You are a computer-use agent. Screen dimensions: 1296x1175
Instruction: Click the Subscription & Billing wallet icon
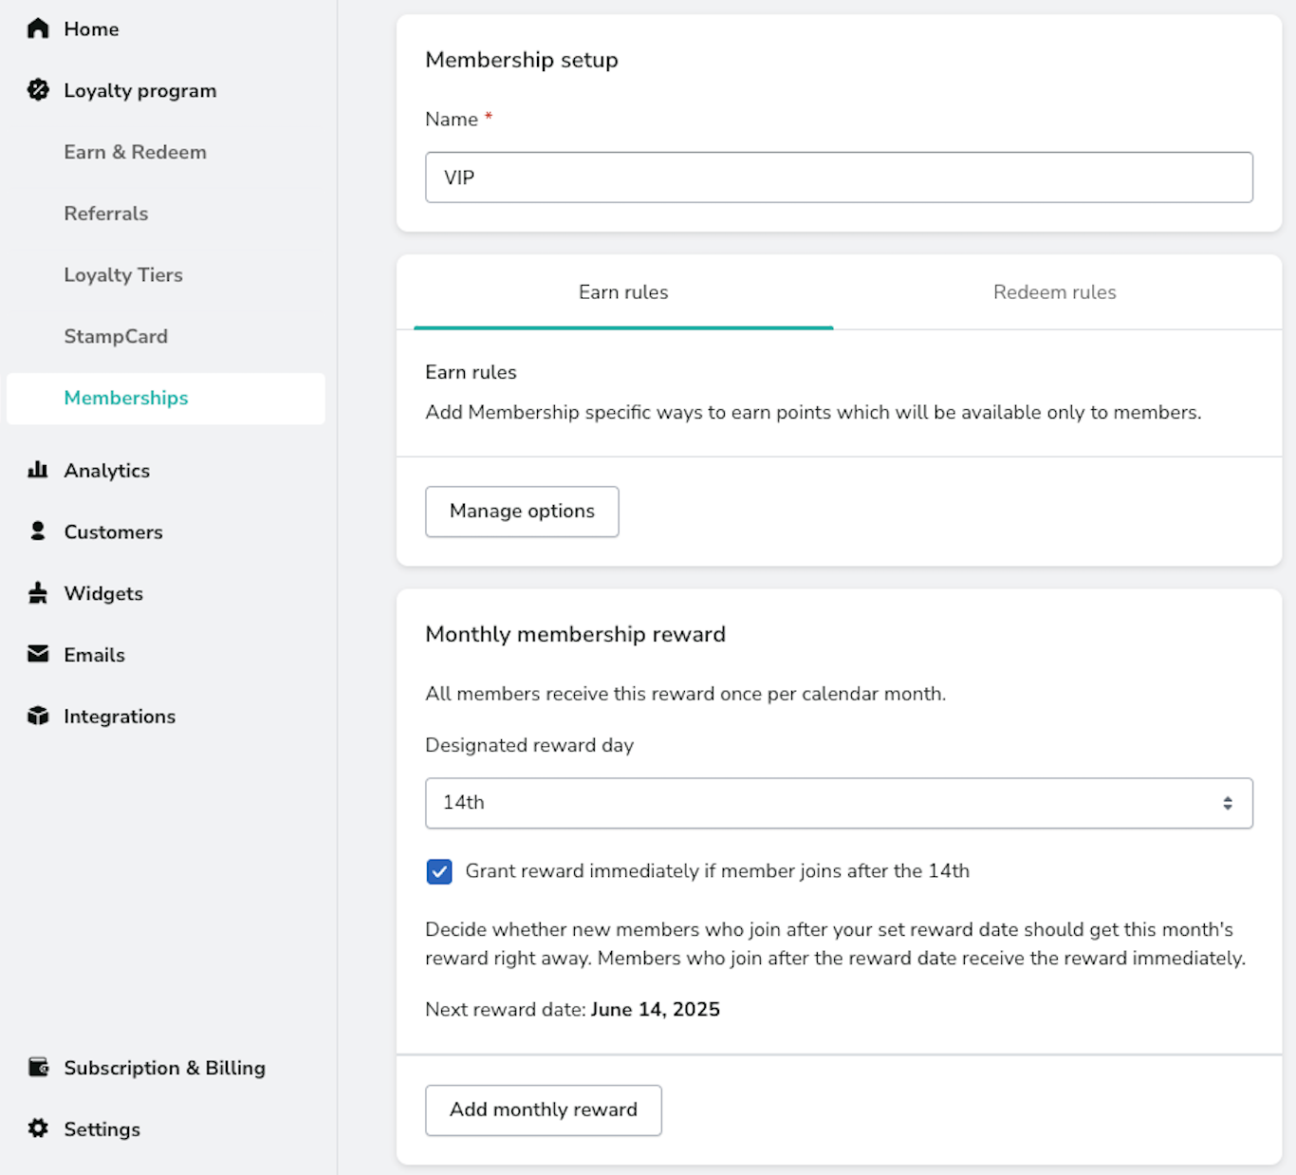click(38, 1067)
